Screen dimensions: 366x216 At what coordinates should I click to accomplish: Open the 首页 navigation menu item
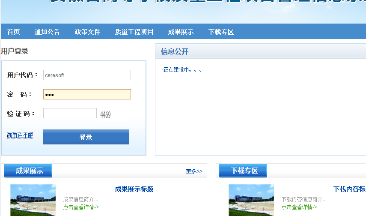click(14, 32)
